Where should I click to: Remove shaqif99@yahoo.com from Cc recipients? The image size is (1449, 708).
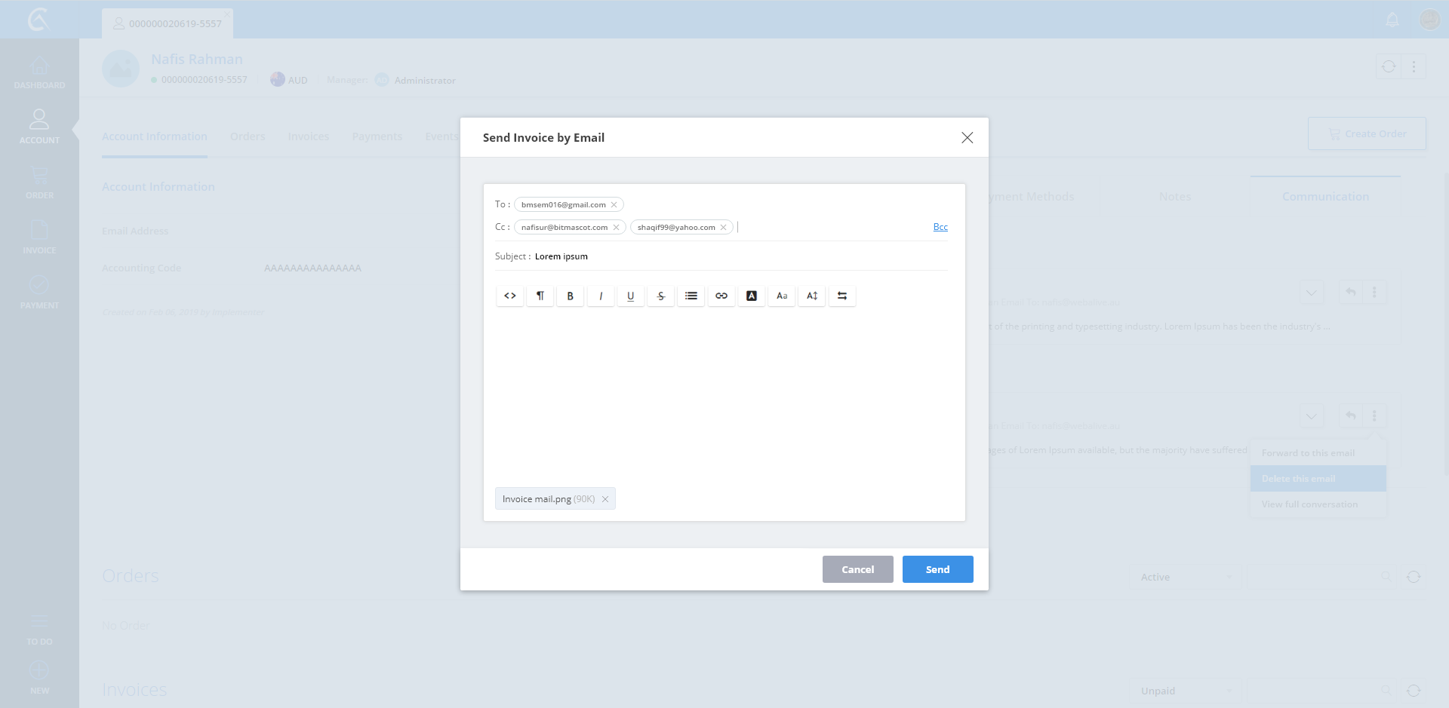click(x=723, y=228)
